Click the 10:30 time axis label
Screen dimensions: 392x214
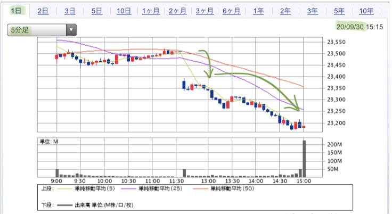pos(128,181)
